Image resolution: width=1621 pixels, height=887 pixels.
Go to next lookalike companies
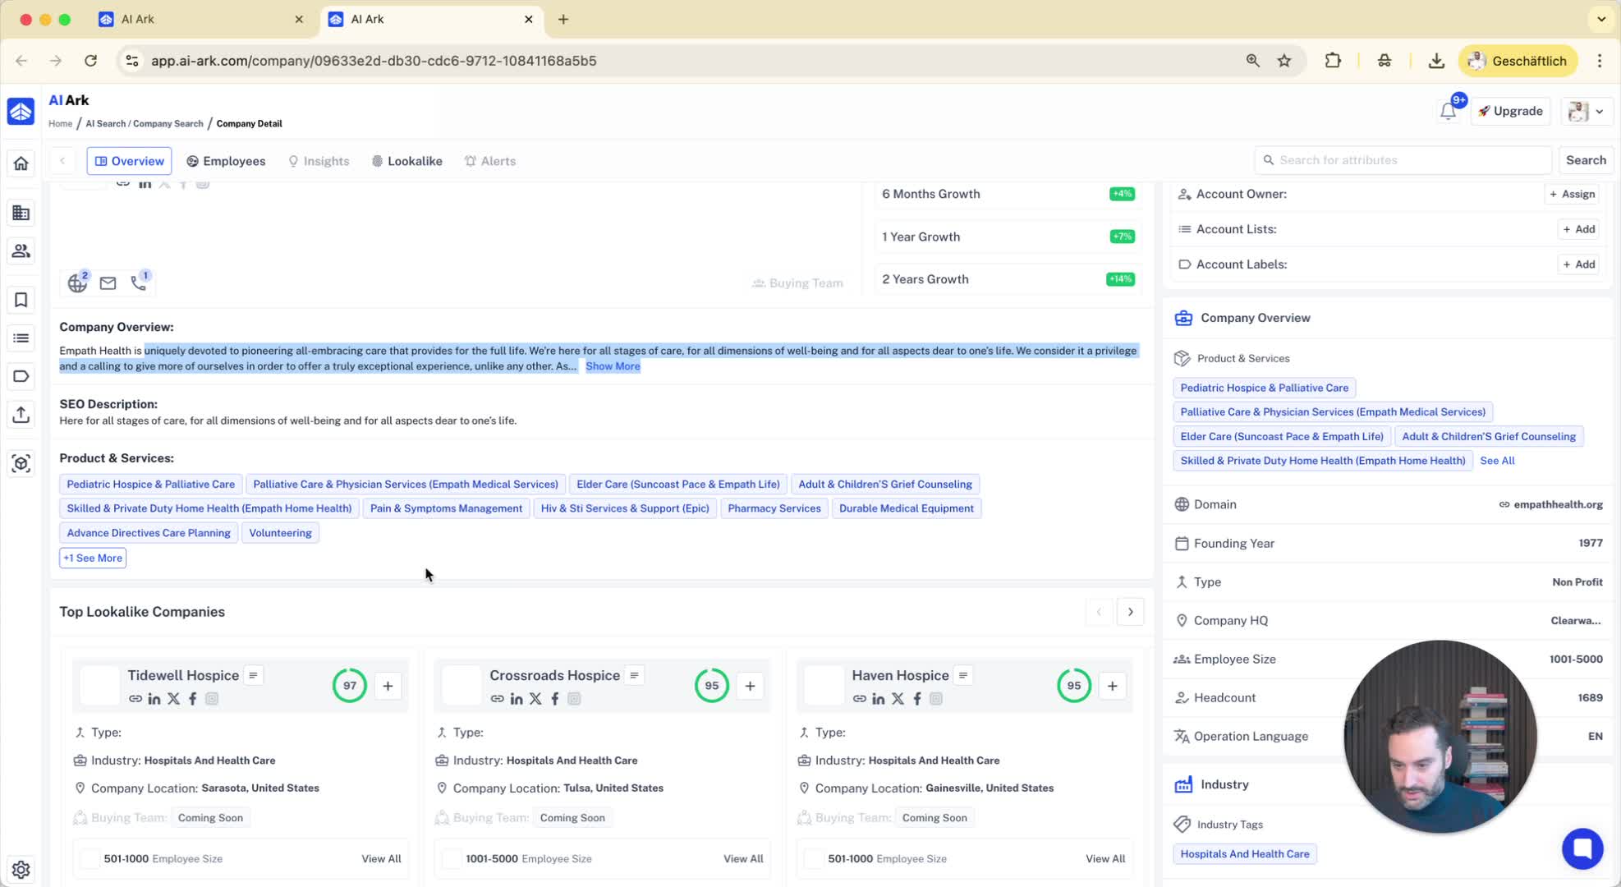pyautogui.click(x=1130, y=612)
